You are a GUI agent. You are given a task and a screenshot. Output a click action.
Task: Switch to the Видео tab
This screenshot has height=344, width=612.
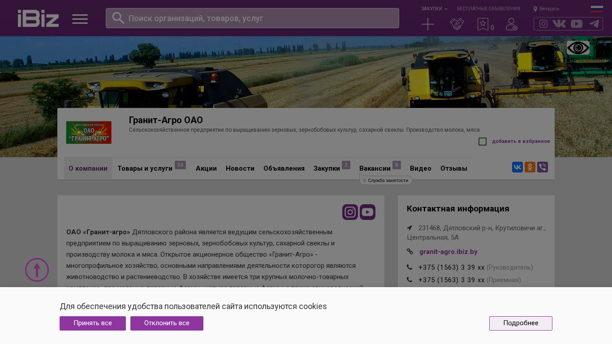421,168
